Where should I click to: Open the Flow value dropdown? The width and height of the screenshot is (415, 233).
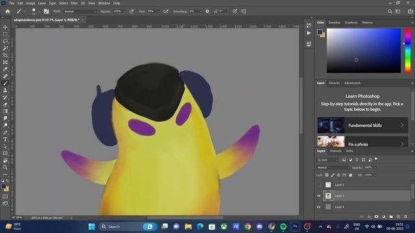[158, 12]
